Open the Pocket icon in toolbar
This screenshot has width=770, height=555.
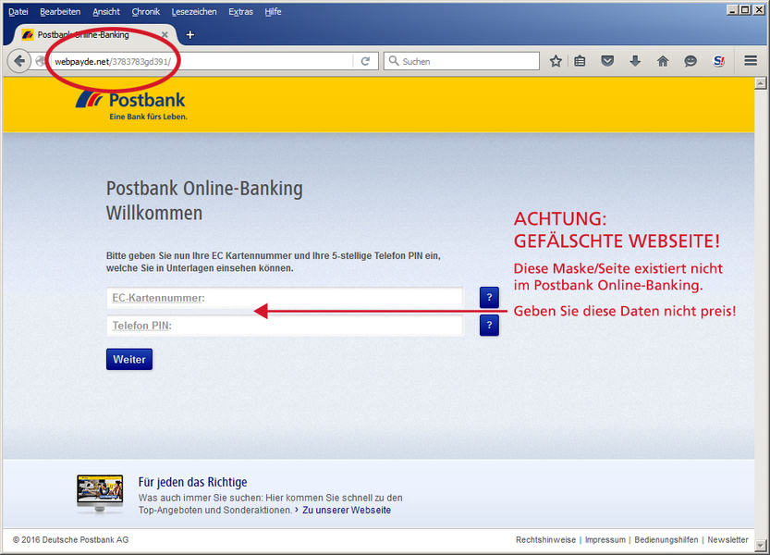[607, 61]
